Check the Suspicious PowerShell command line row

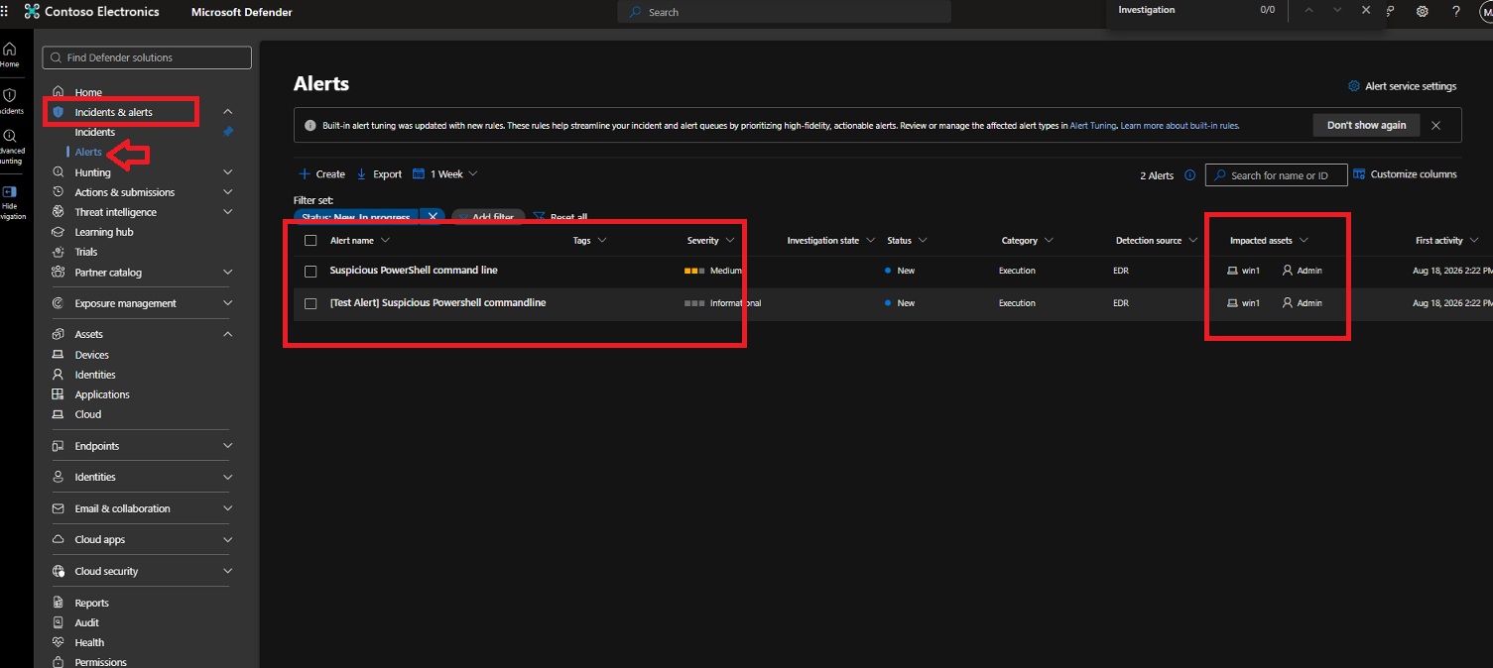pyautogui.click(x=311, y=271)
